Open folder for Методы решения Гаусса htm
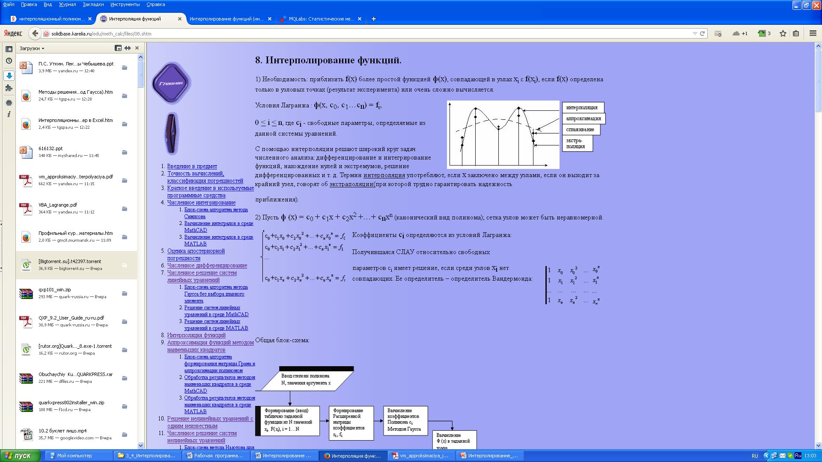The image size is (822, 462). (125, 96)
